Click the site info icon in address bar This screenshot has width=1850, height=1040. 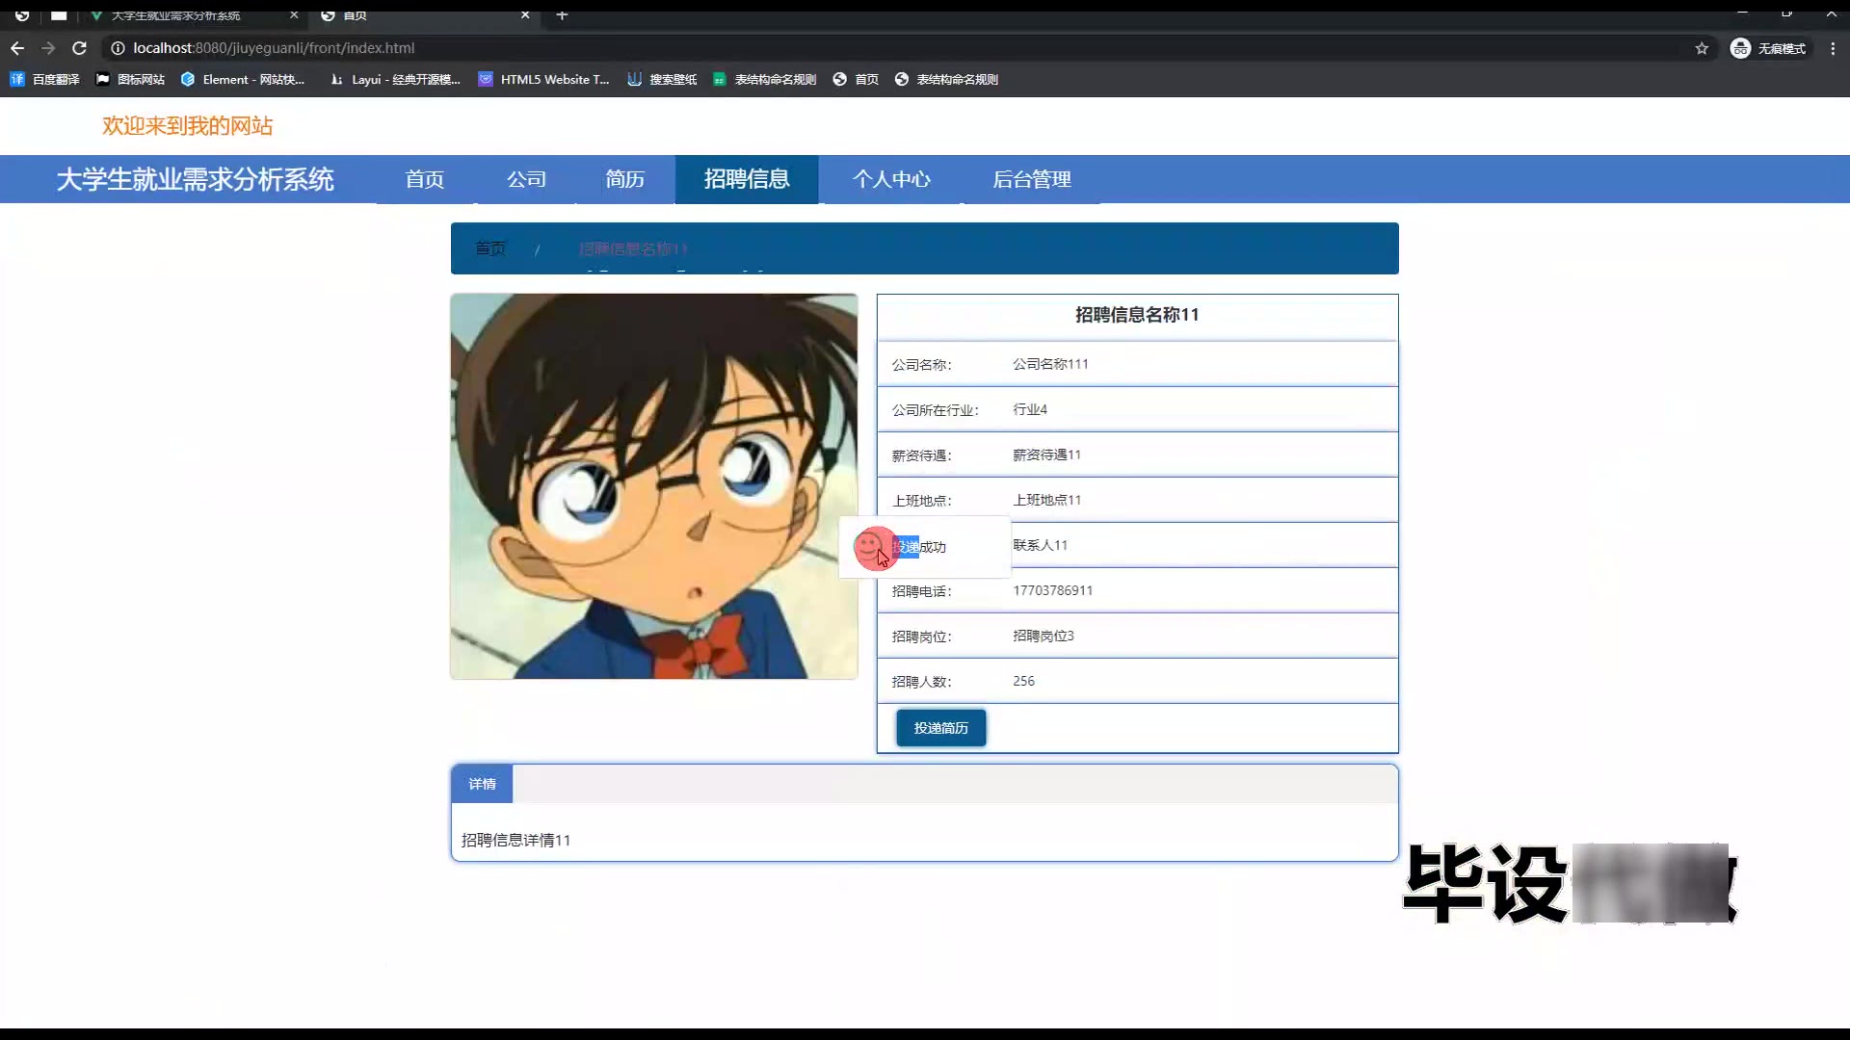pyautogui.click(x=118, y=48)
